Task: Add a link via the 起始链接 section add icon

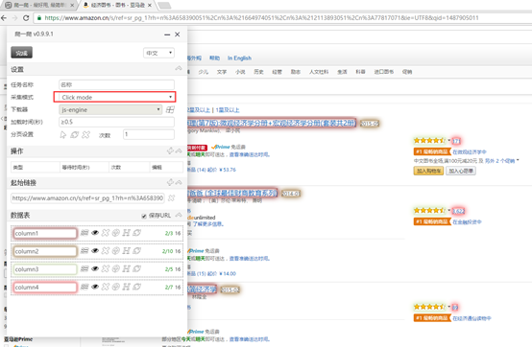Action: point(170,182)
